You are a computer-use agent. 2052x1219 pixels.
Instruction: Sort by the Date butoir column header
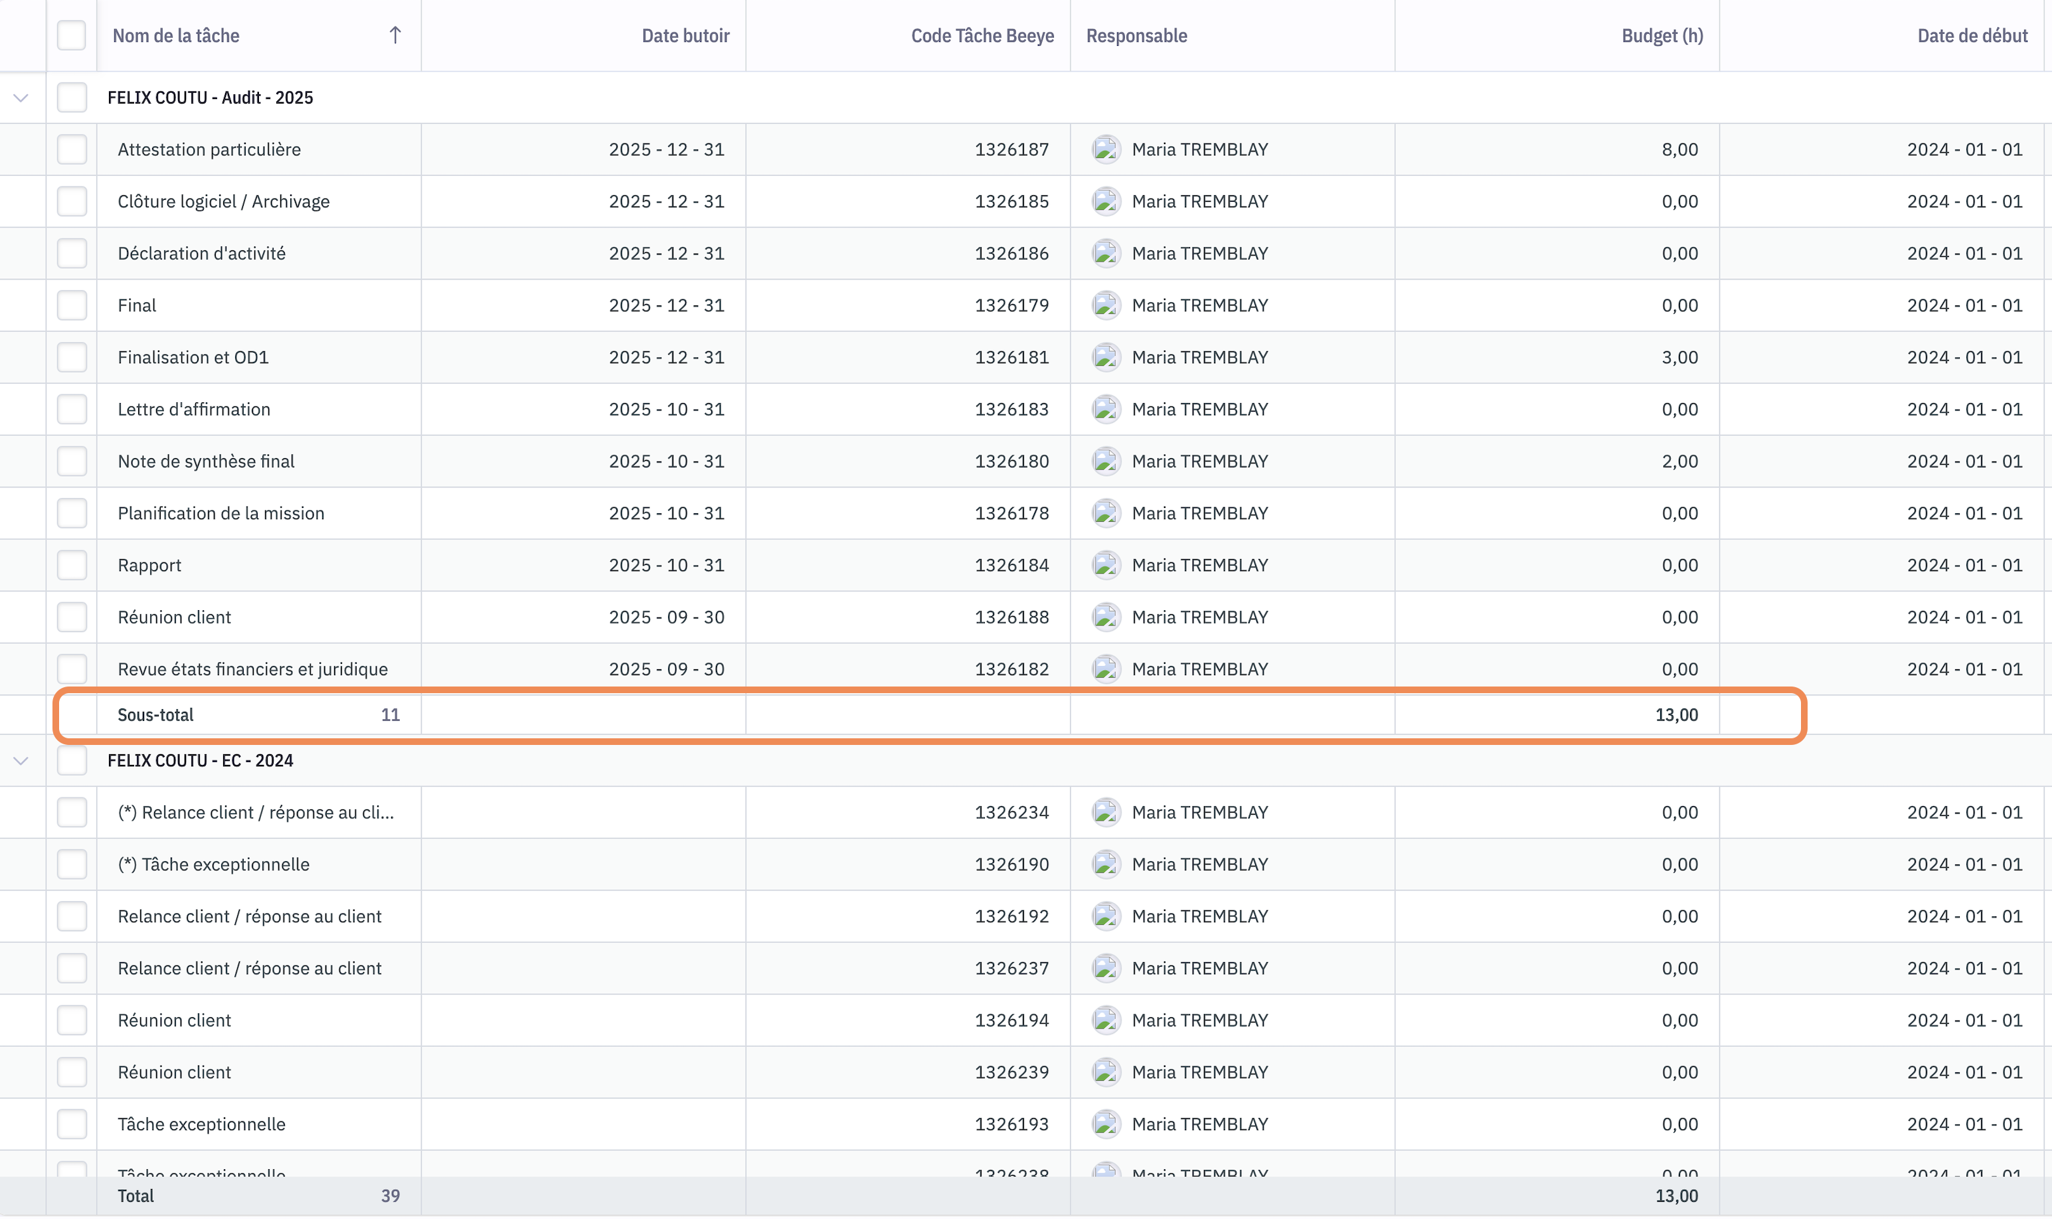(x=685, y=35)
